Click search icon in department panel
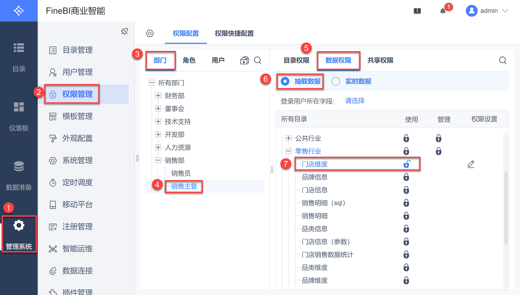This screenshot has height=295, width=520. tap(258, 60)
